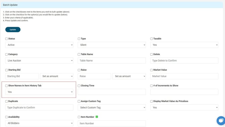225x127 pixels.
Task: Tick the Table Name checkbox
Action: (x=79, y=54)
